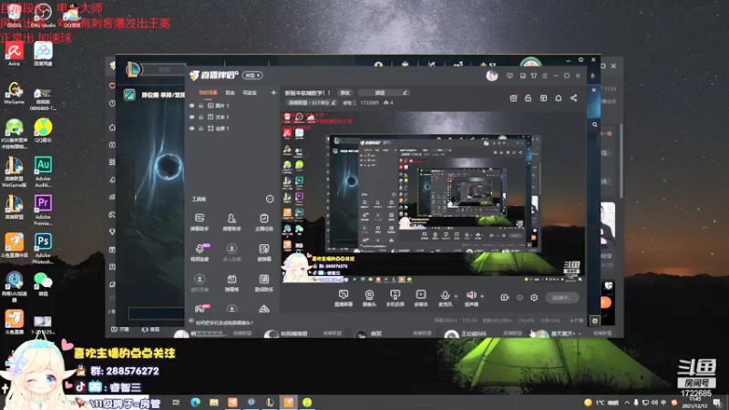Add 手机投屏 phone casting source
Screen dimensions: 729x410
tap(395, 298)
